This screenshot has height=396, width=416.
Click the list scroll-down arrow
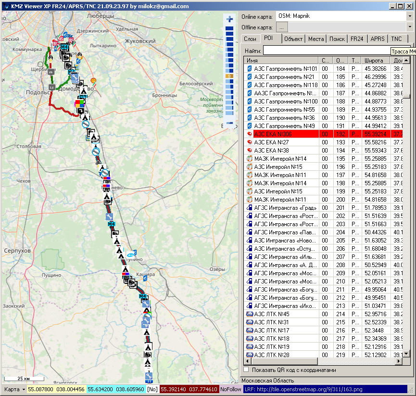(x=406, y=354)
